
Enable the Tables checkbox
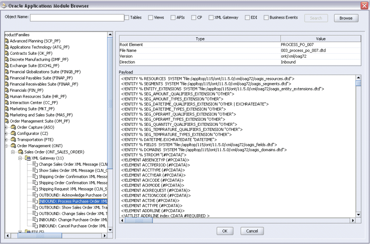(127, 17)
